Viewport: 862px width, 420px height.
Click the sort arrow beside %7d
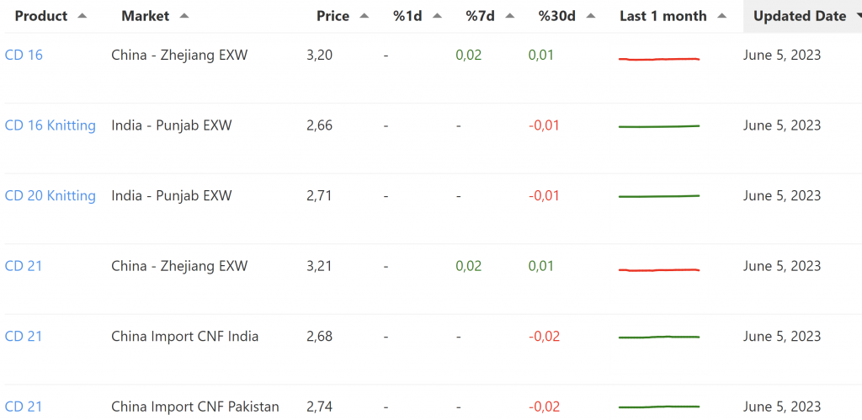(510, 16)
